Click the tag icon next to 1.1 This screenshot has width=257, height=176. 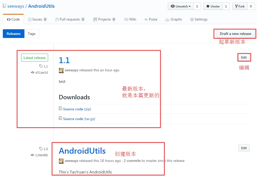(x=41, y=66)
